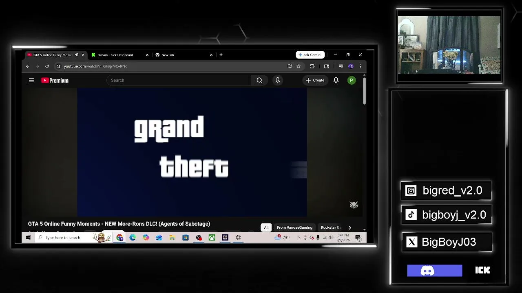Switch to the New Tab tab

click(168, 55)
